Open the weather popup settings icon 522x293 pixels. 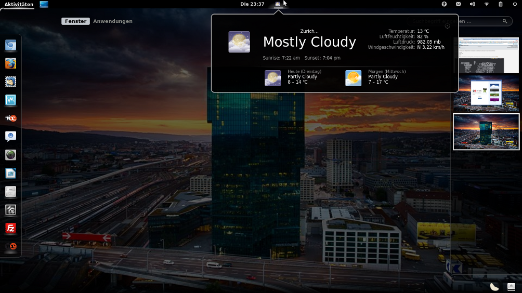(x=448, y=25)
